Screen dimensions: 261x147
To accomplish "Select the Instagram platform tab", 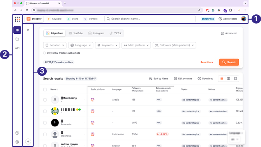I will pyautogui.click(x=96, y=33).
